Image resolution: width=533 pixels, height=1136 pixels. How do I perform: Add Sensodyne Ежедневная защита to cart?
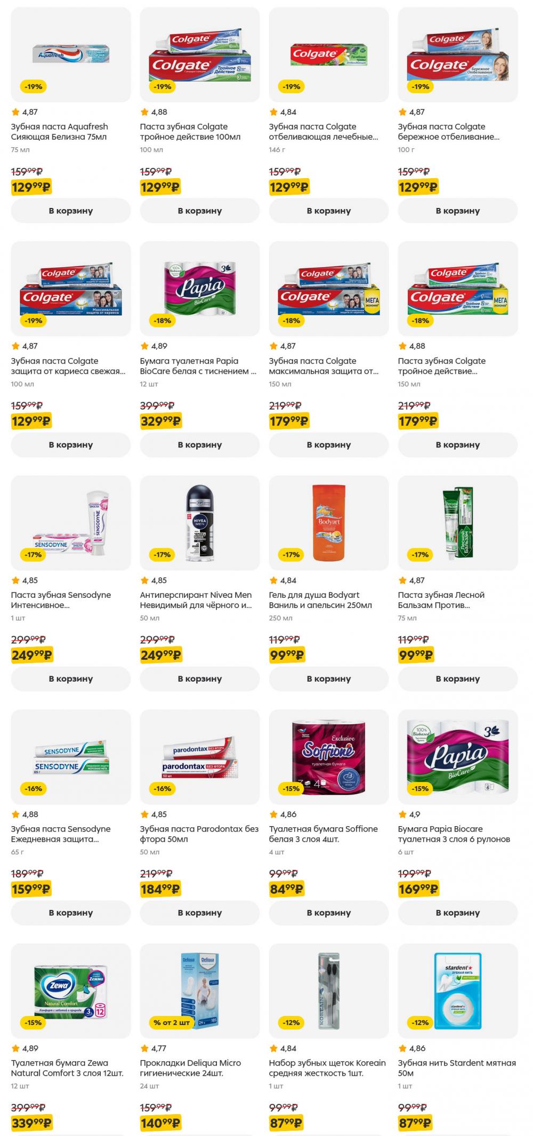[x=71, y=913]
